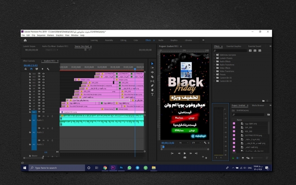Expand Video Transitions folder
Image resolution: width=296 pixels, height=185 pixels.
(215, 71)
